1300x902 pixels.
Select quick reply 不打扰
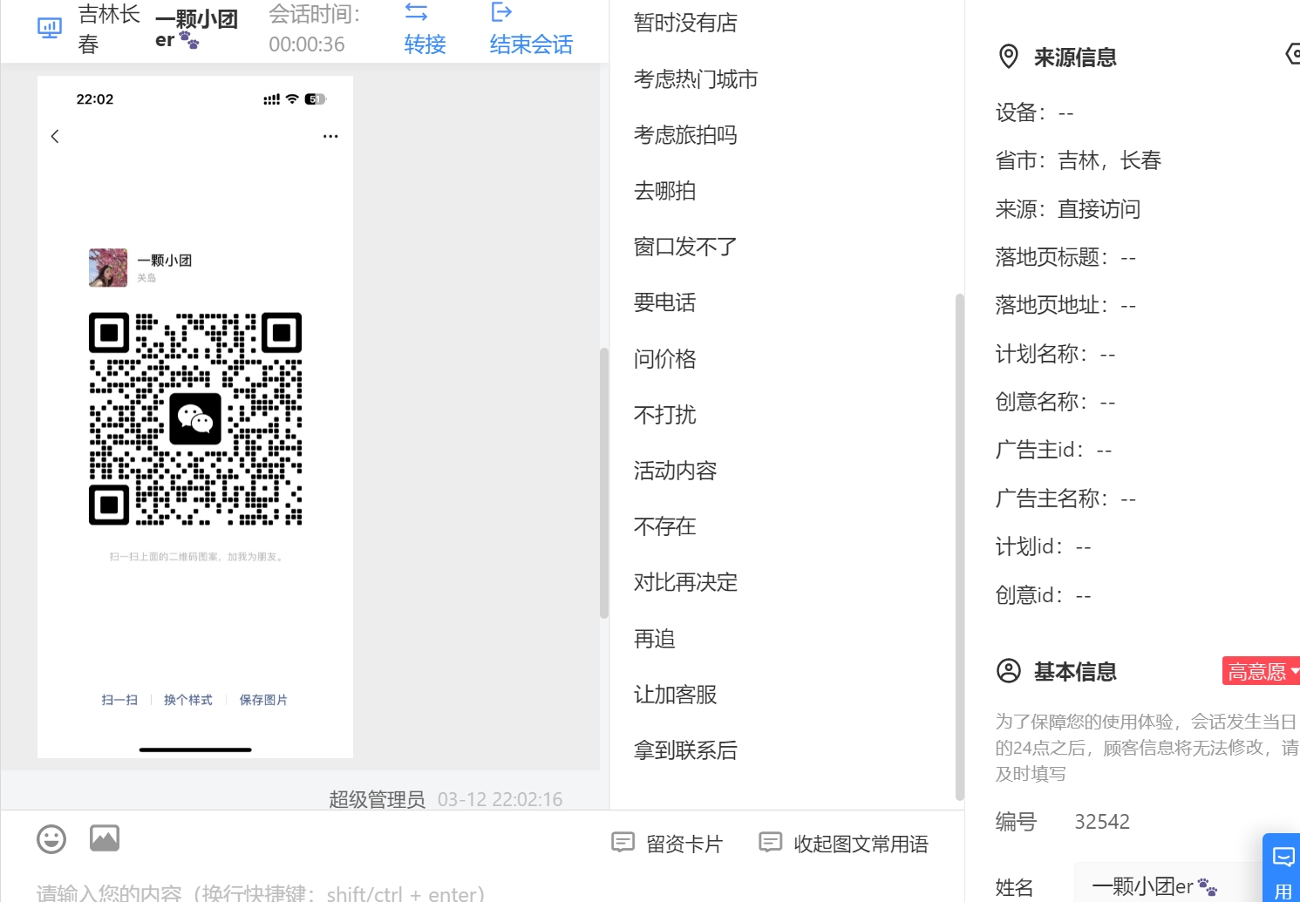pyautogui.click(x=665, y=415)
